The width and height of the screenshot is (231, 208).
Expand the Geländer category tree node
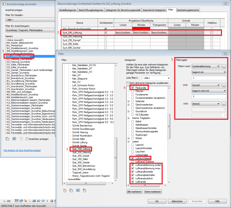[x=128, y=101]
